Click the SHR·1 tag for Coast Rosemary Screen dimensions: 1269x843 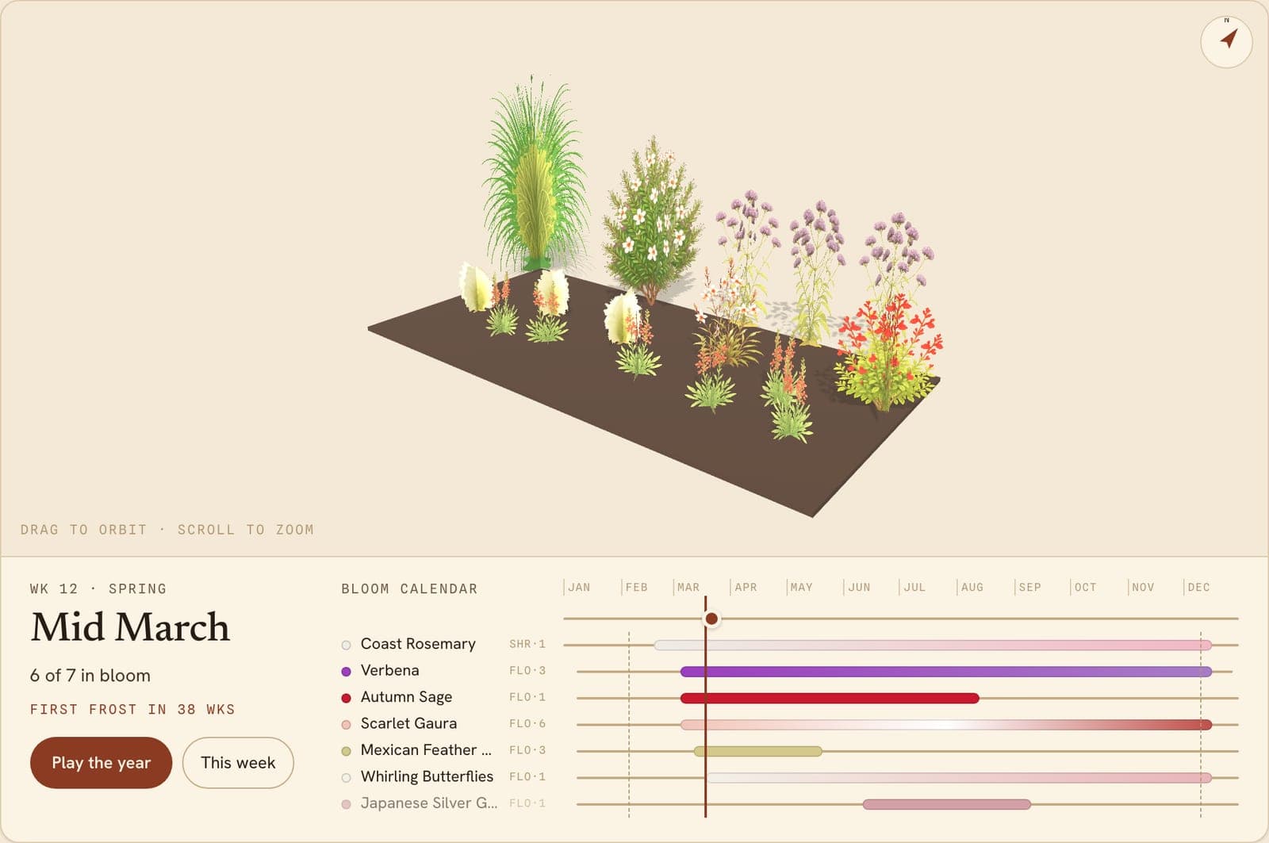(527, 644)
